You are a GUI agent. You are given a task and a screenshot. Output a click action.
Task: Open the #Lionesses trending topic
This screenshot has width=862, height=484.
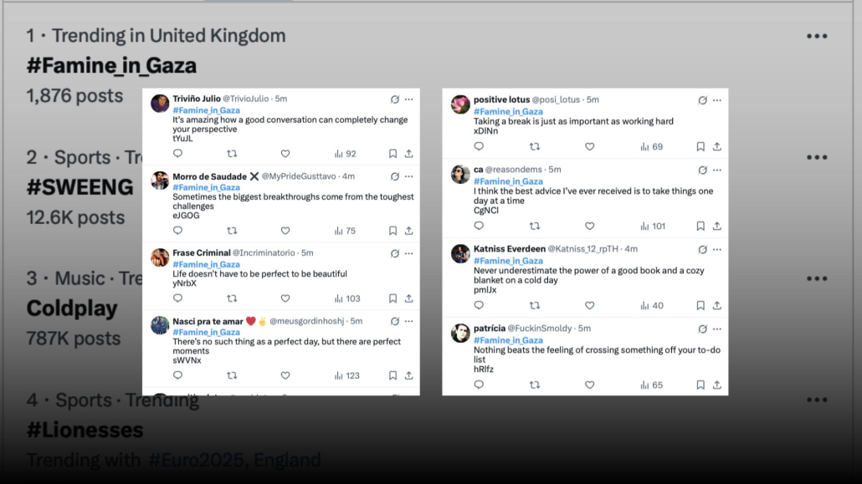[85, 431]
